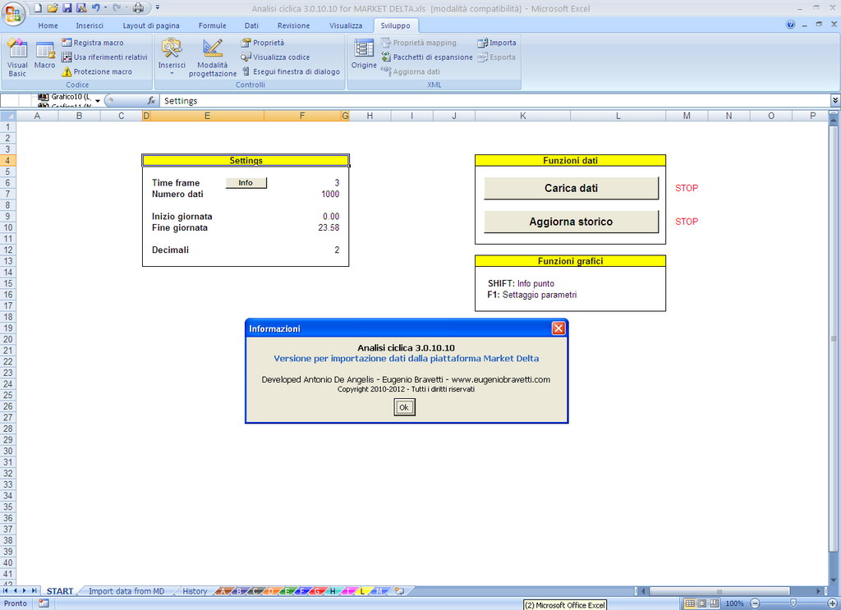Click the horizontal scrollbar thumb
Viewport: 841px width, 610px height.
tap(719, 590)
